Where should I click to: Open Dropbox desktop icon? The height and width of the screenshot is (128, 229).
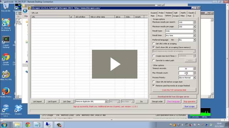tap(18, 110)
